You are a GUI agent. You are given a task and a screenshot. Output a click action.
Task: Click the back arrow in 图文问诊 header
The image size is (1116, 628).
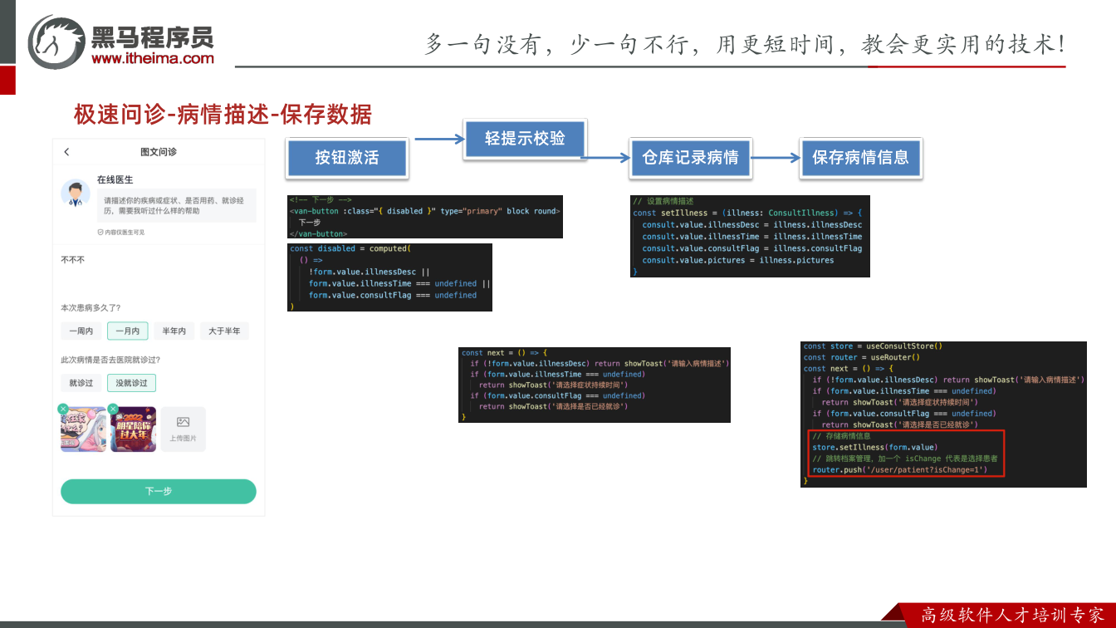click(66, 152)
